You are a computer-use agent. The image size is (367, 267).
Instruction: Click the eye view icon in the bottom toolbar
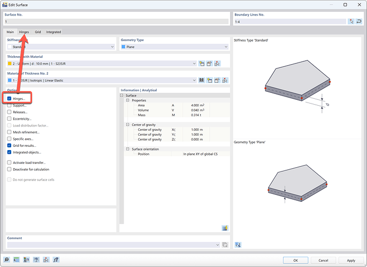(x=36, y=260)
